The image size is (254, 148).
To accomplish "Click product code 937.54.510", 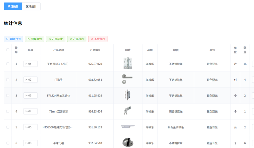I will 95,143.
